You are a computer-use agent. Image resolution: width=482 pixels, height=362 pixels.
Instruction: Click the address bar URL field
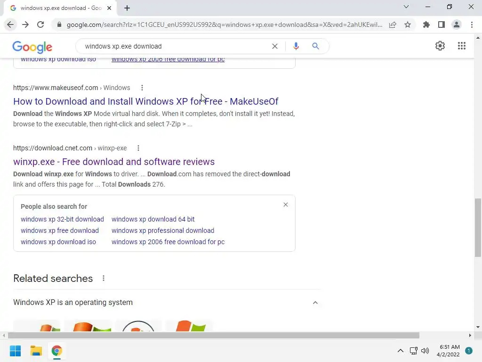[225, 25]
